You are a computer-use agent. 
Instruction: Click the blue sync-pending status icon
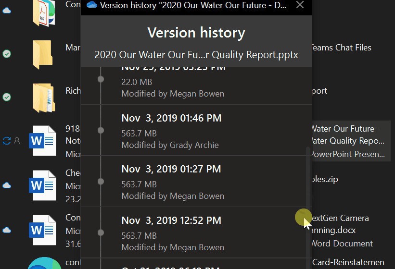point(7,141)
